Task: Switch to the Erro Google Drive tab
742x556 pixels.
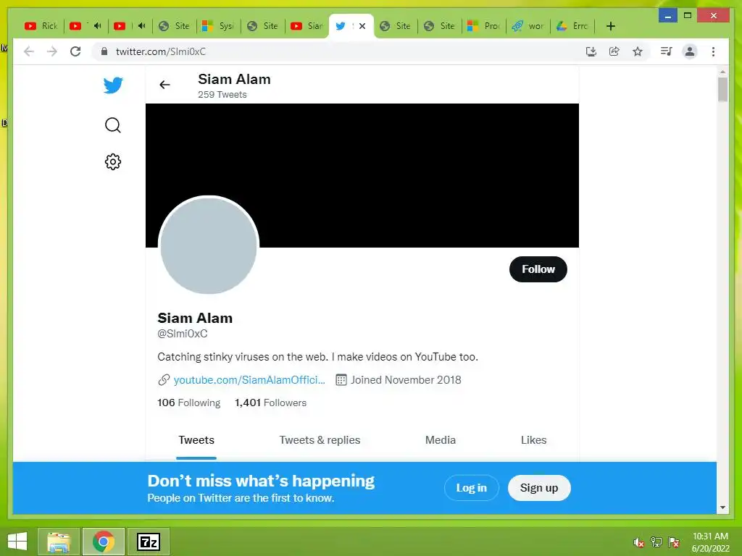Action: pos(572,26)
